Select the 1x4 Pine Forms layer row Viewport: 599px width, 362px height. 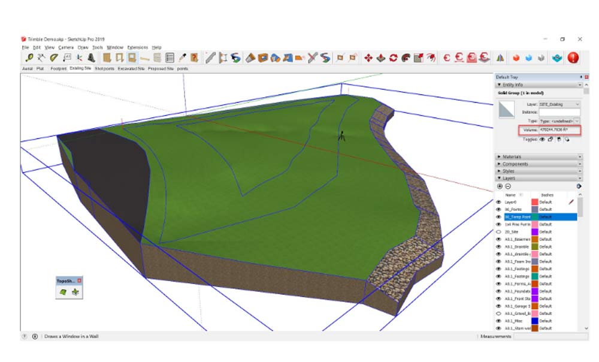point(517,224)
